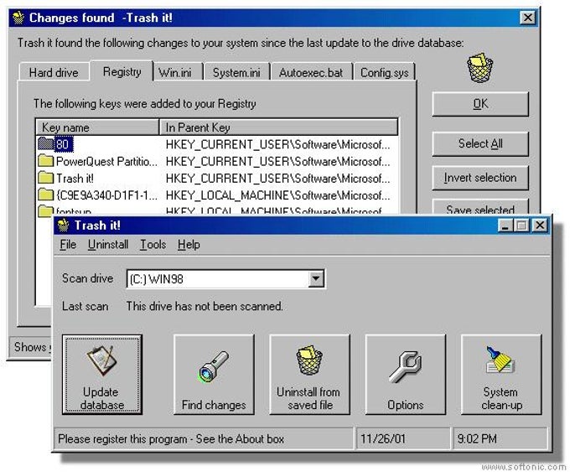Select the PowerQuest Partitio... folder icon
The width and height of the screenshot is (570, 472).
click(x=45, y=161)
